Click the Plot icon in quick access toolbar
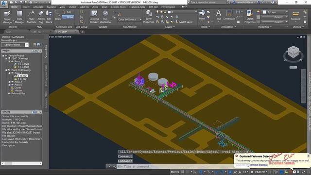This screenshot has height=175, width=311. coord(31,2)
